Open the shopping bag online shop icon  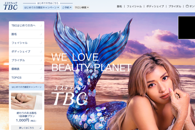[187, 6]
